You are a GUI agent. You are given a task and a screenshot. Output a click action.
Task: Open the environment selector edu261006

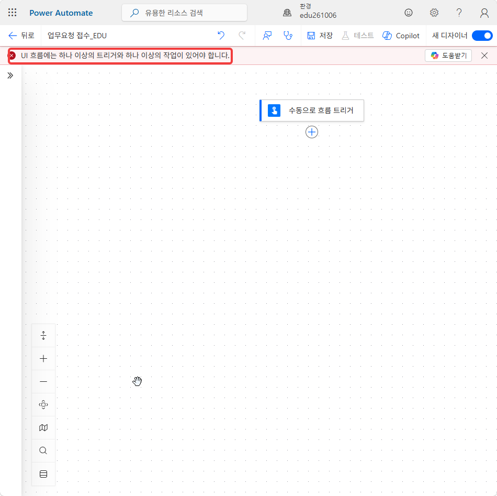(x=310, y=11)
